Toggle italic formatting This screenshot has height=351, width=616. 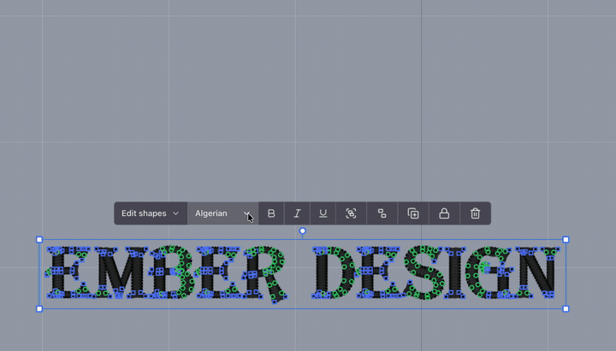tap(297, 214)
